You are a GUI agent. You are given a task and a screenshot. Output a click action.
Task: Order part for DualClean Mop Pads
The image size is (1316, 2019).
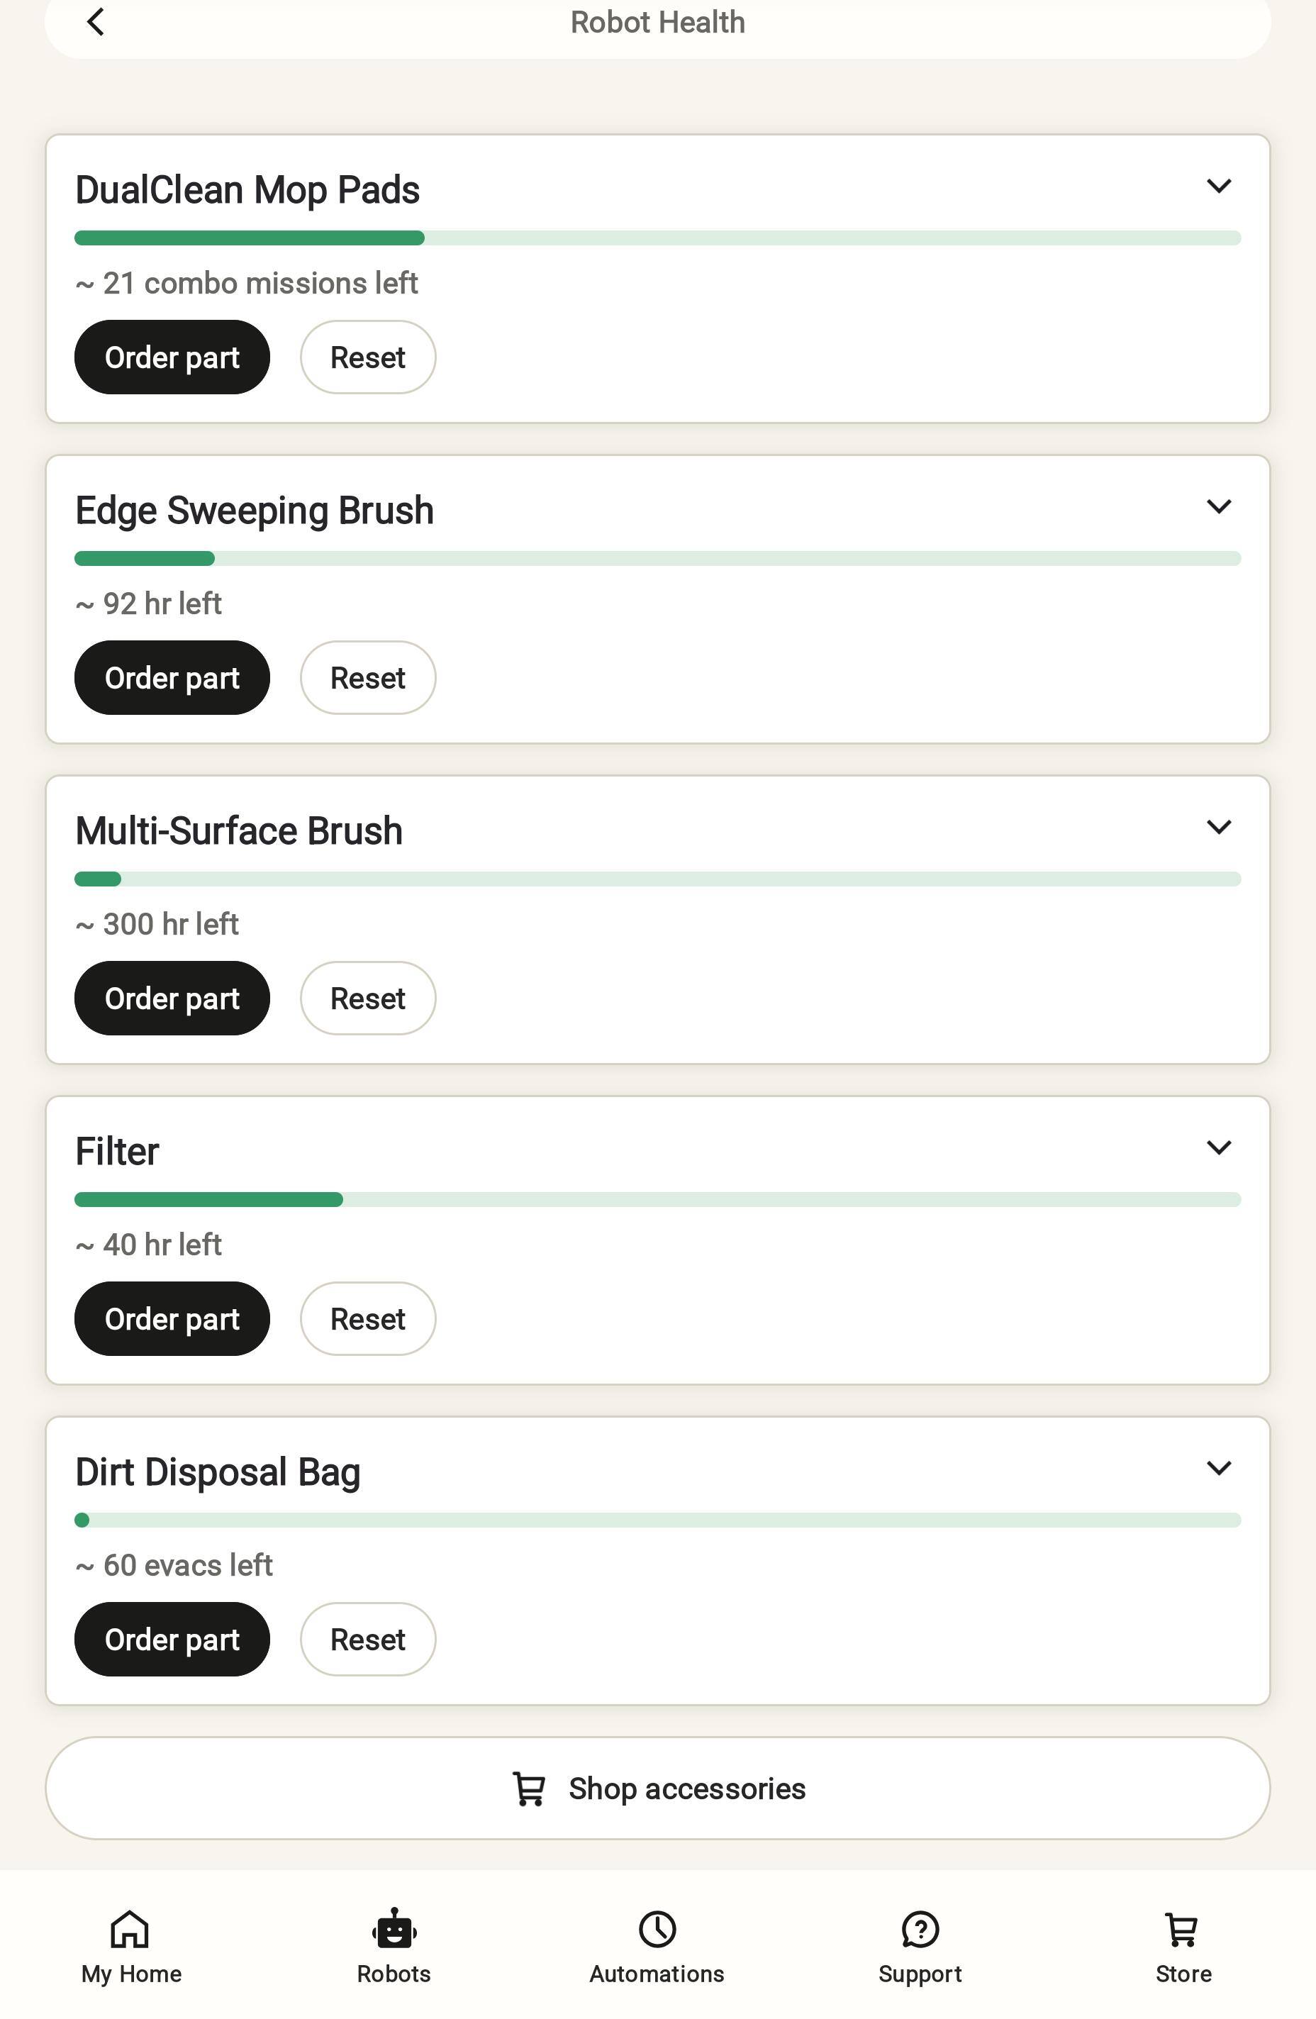tap(172, 357)
